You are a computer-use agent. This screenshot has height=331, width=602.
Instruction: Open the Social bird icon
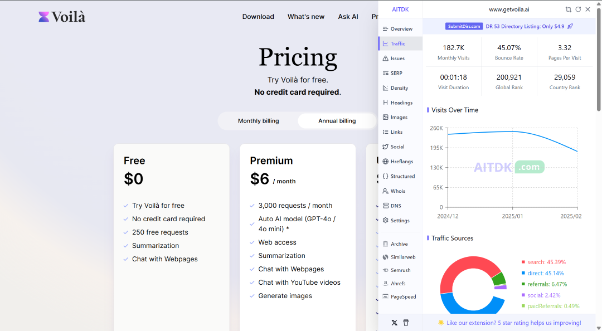386,147
